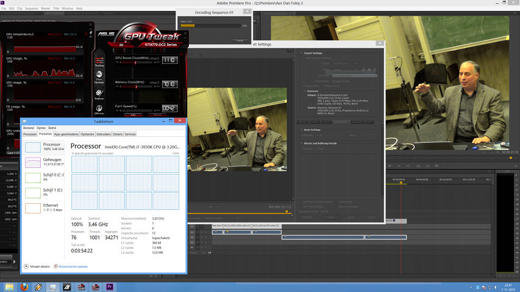Click the Premiere Pro taskbar icon
This screenshot has height=292, width=520.
[110, 287]
